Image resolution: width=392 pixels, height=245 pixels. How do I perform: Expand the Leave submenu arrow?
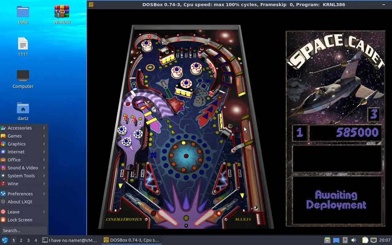point(44,212)
